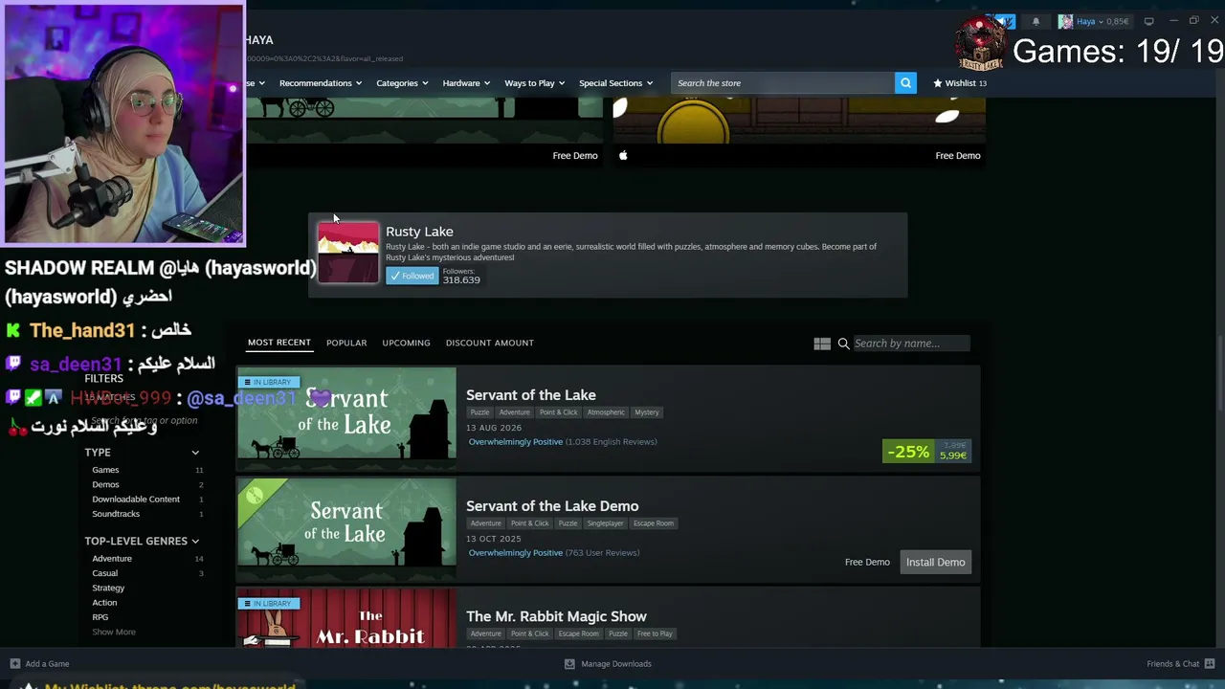Select the Popular tab
Screen dimensions: 1225x689
346,343
